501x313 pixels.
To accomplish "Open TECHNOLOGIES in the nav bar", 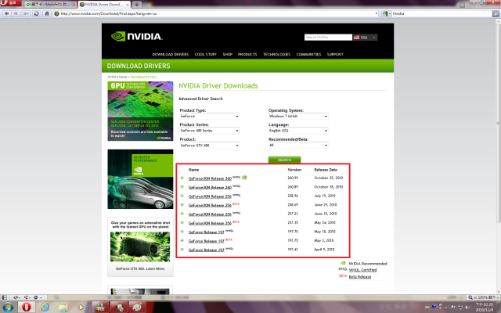I will pyautogui.click(x=276, y=55).
